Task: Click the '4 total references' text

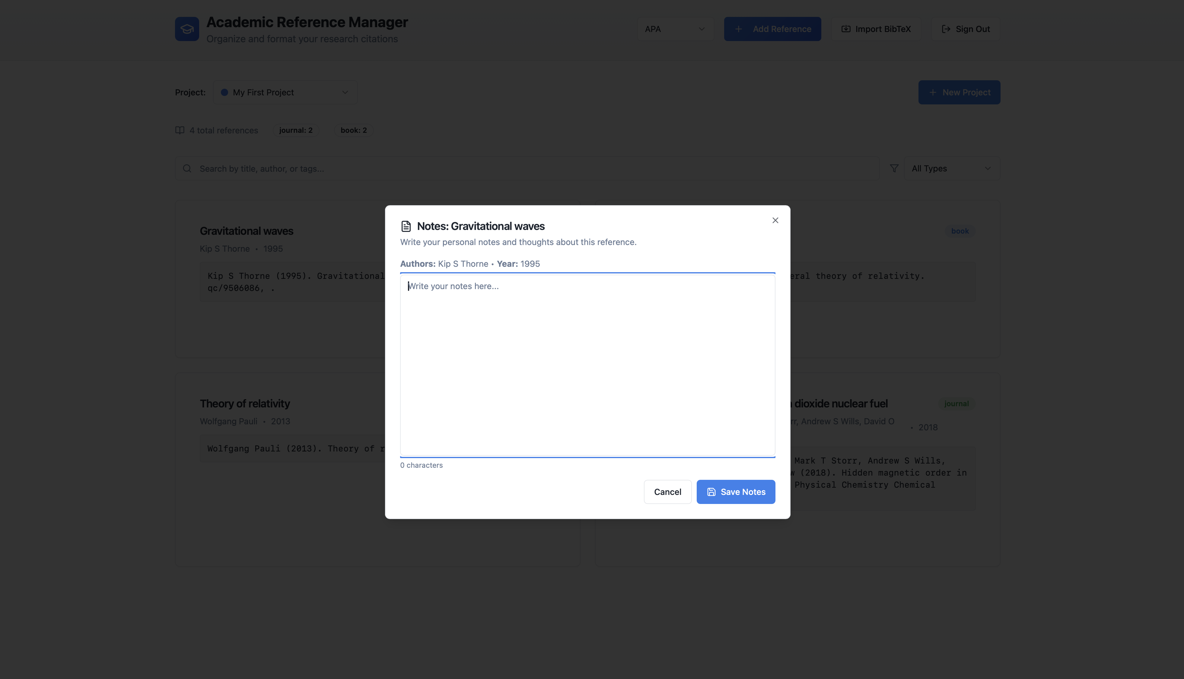Action: (224, 130)
